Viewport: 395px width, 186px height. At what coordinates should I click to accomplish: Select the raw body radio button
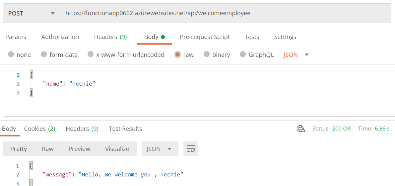click(177, 55)
